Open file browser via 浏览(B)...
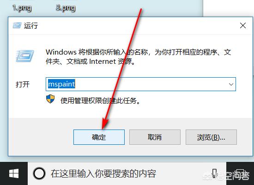The height and width of the screenshot is (185, 254). (x=211, y=137)
